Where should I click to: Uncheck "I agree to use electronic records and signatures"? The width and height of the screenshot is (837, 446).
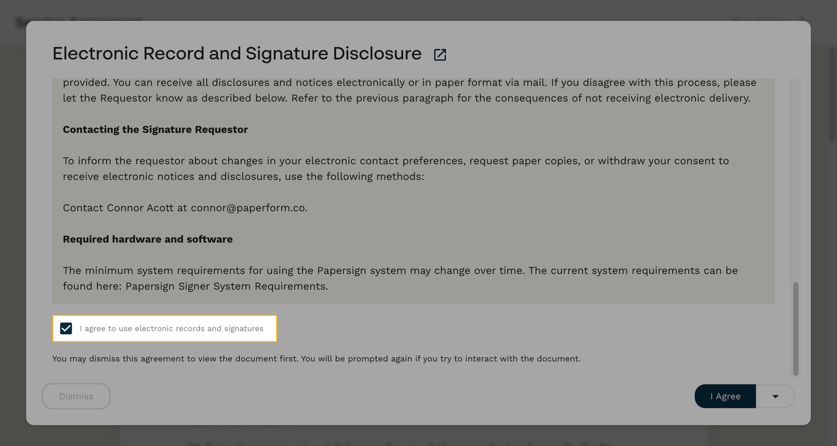point(65,328)
